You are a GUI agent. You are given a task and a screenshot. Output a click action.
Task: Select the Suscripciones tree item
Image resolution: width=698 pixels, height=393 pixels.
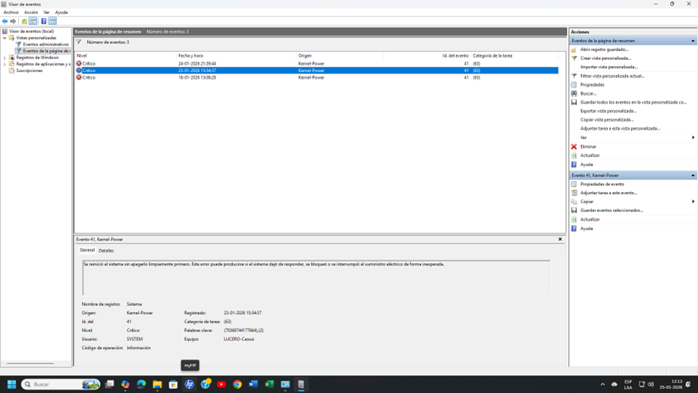pyautogui.click(x=30, y=71)
